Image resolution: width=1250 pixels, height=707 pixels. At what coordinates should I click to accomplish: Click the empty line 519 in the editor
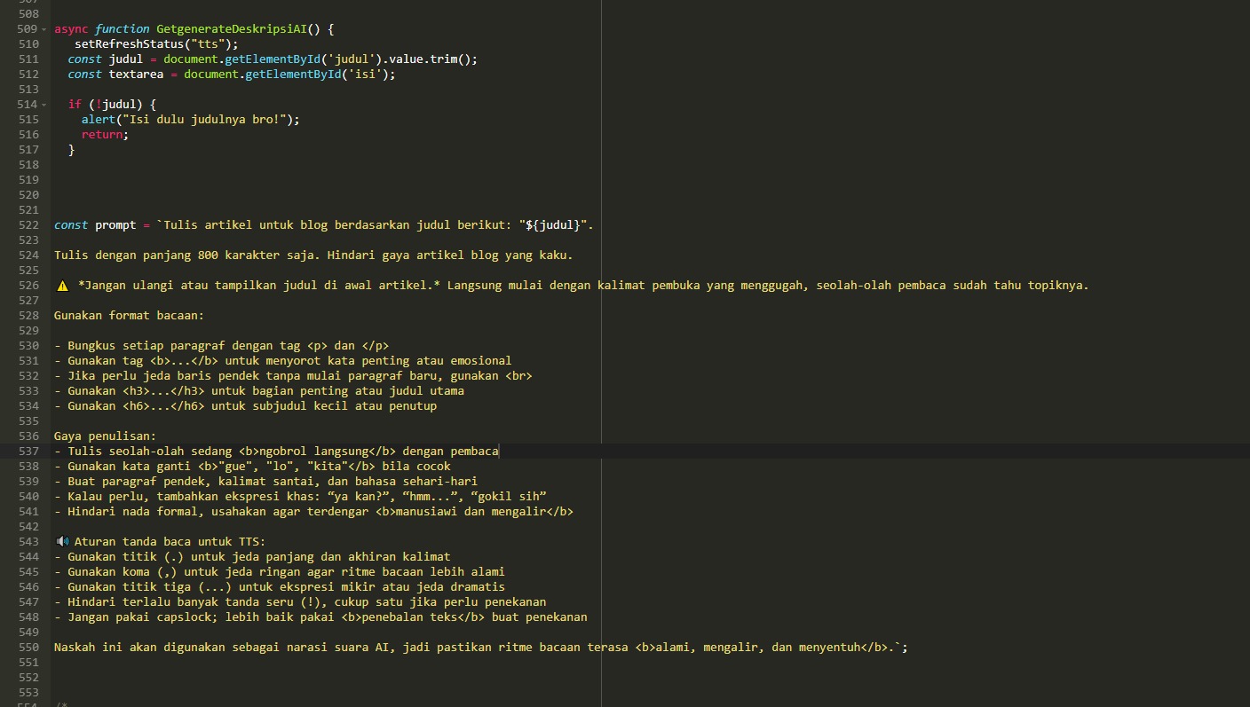266,180
